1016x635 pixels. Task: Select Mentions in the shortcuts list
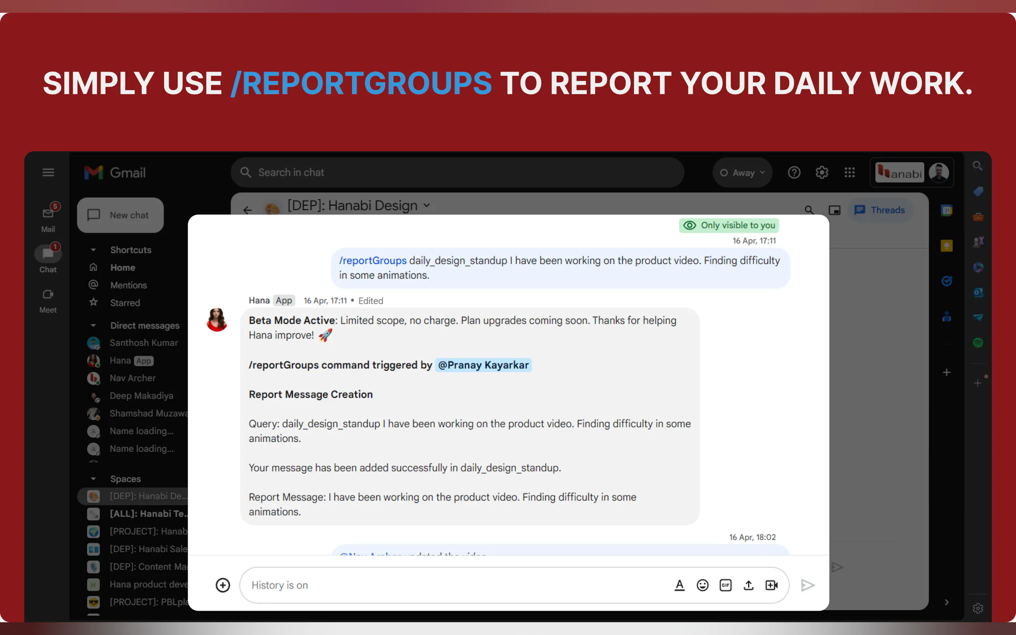tap(128, 285)
